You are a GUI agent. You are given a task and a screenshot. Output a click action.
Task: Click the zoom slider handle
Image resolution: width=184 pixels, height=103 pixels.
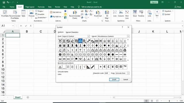pyautogui.click(x=169, y=101)
